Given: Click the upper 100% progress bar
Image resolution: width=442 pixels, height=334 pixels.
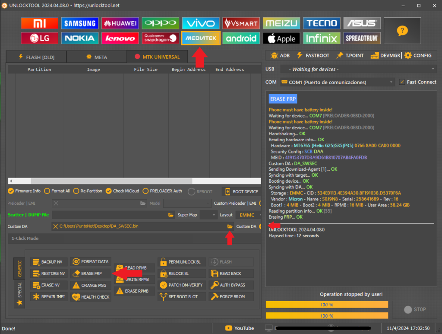Looking at the screenshot, I should point(327,305).
